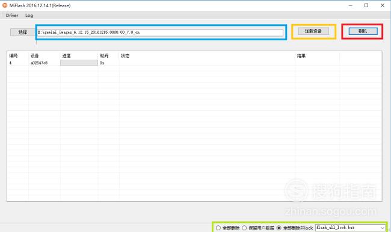Click the 0s time cell
The width and height of the screenshot is (391, 232).
[x=102, y=63]
